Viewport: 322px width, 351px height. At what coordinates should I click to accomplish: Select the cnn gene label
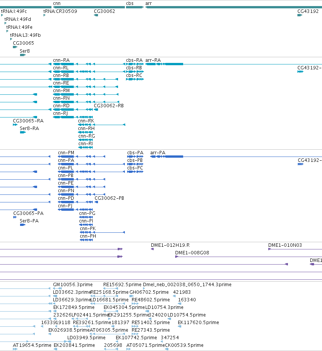pos(57,3)
